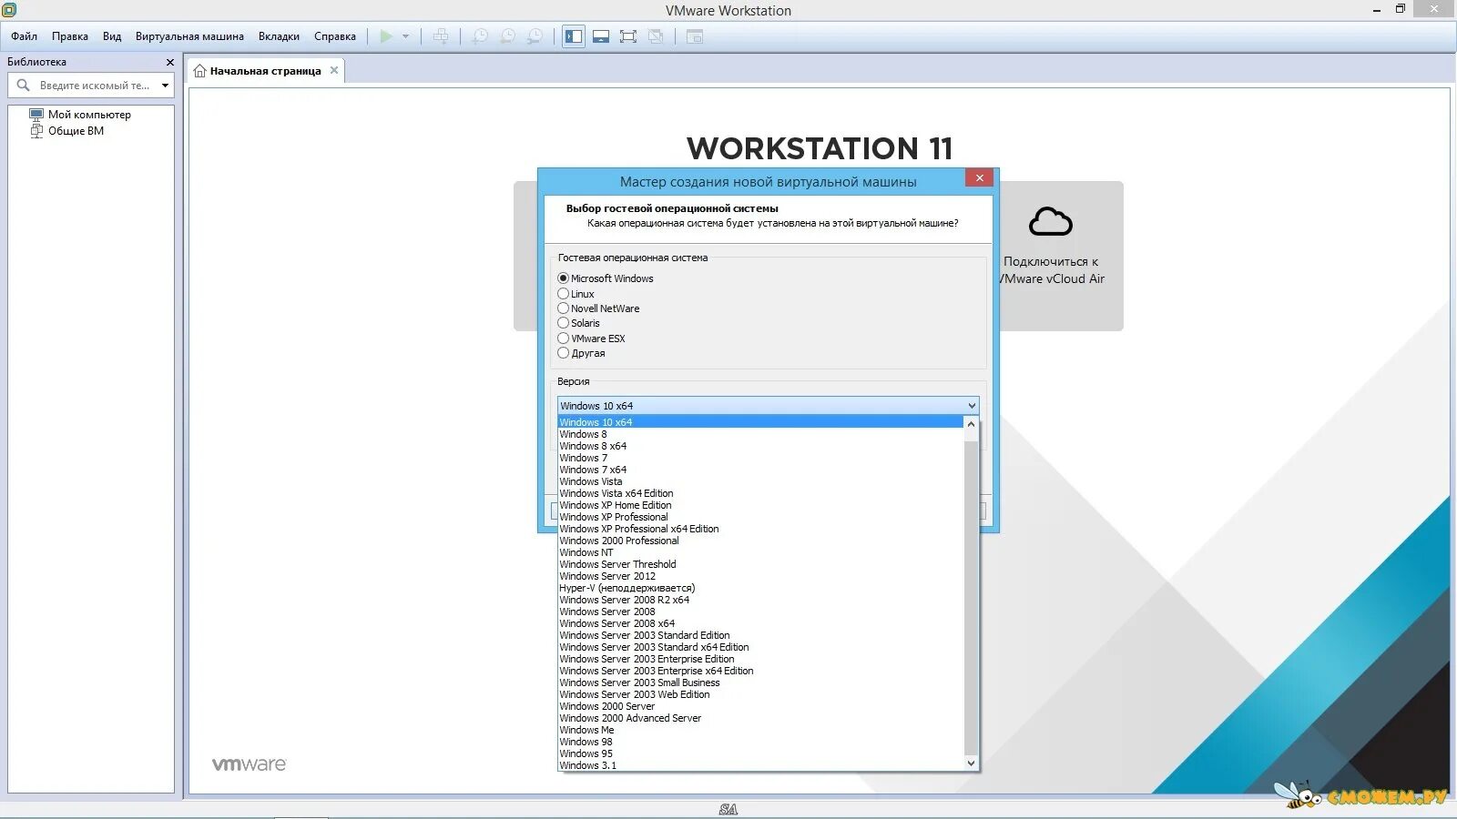Expand the power options arrow next to Play
Image resolution: width=1457 pixels, height=819 pixels.
point(403,36)
